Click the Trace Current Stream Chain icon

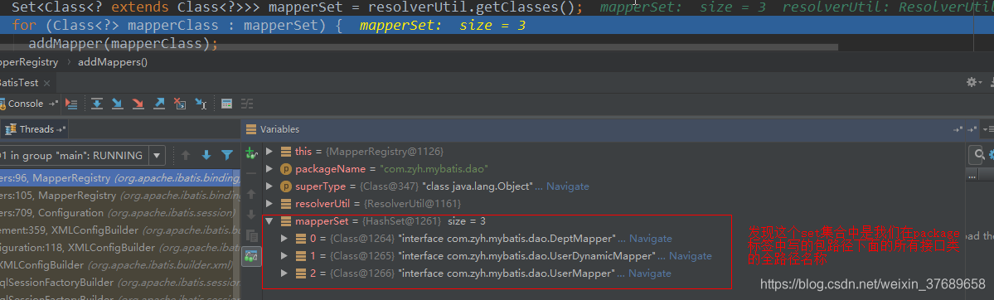tap(247, 104)
